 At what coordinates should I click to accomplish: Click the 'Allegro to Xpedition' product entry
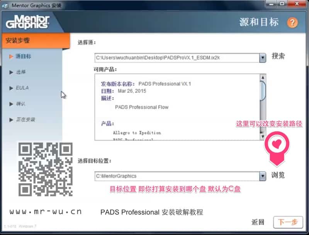click(137, 133)
